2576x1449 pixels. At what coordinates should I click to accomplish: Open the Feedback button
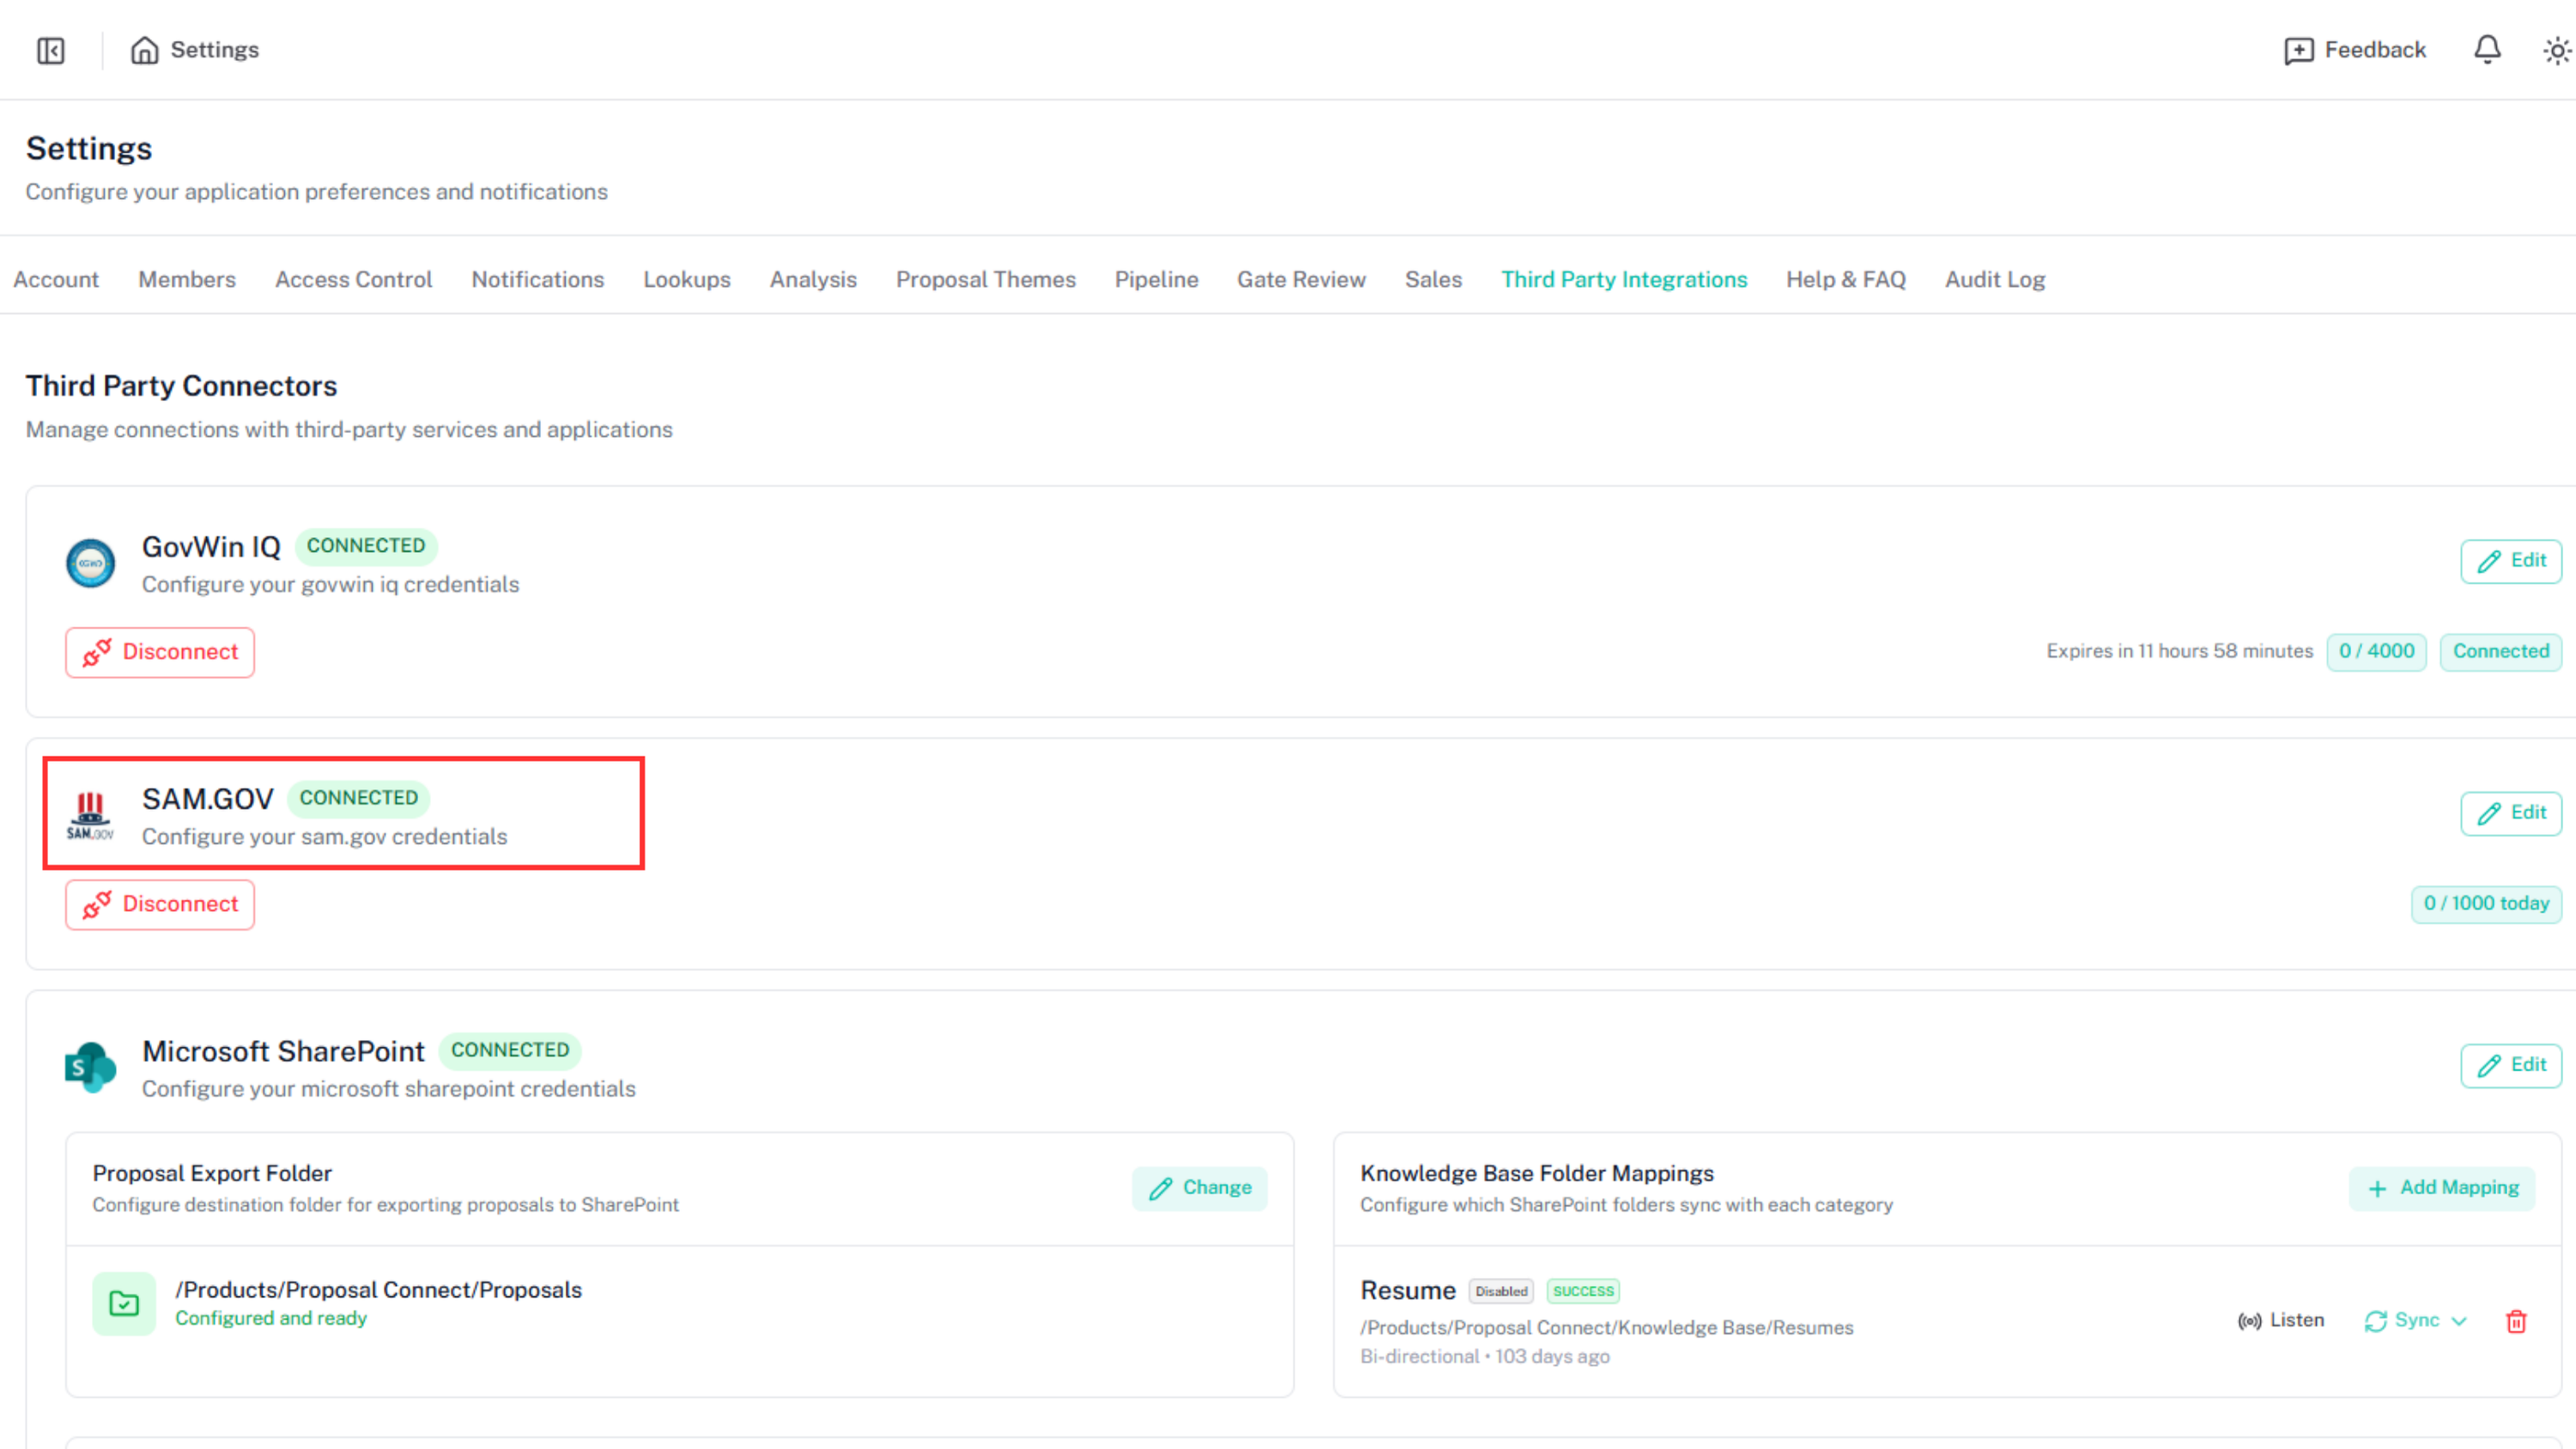[2355, 50]
